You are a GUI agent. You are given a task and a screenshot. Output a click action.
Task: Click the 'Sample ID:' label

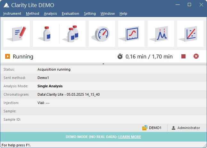(12, 119)
